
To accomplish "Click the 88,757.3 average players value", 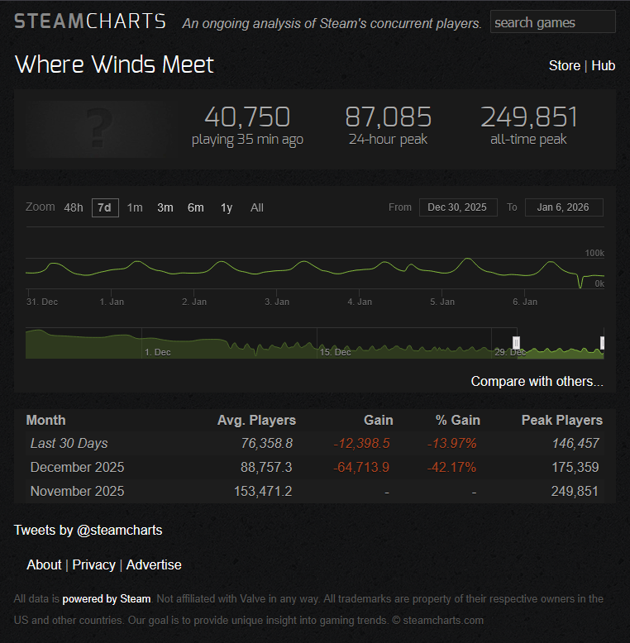I will (x=266, y=467).
